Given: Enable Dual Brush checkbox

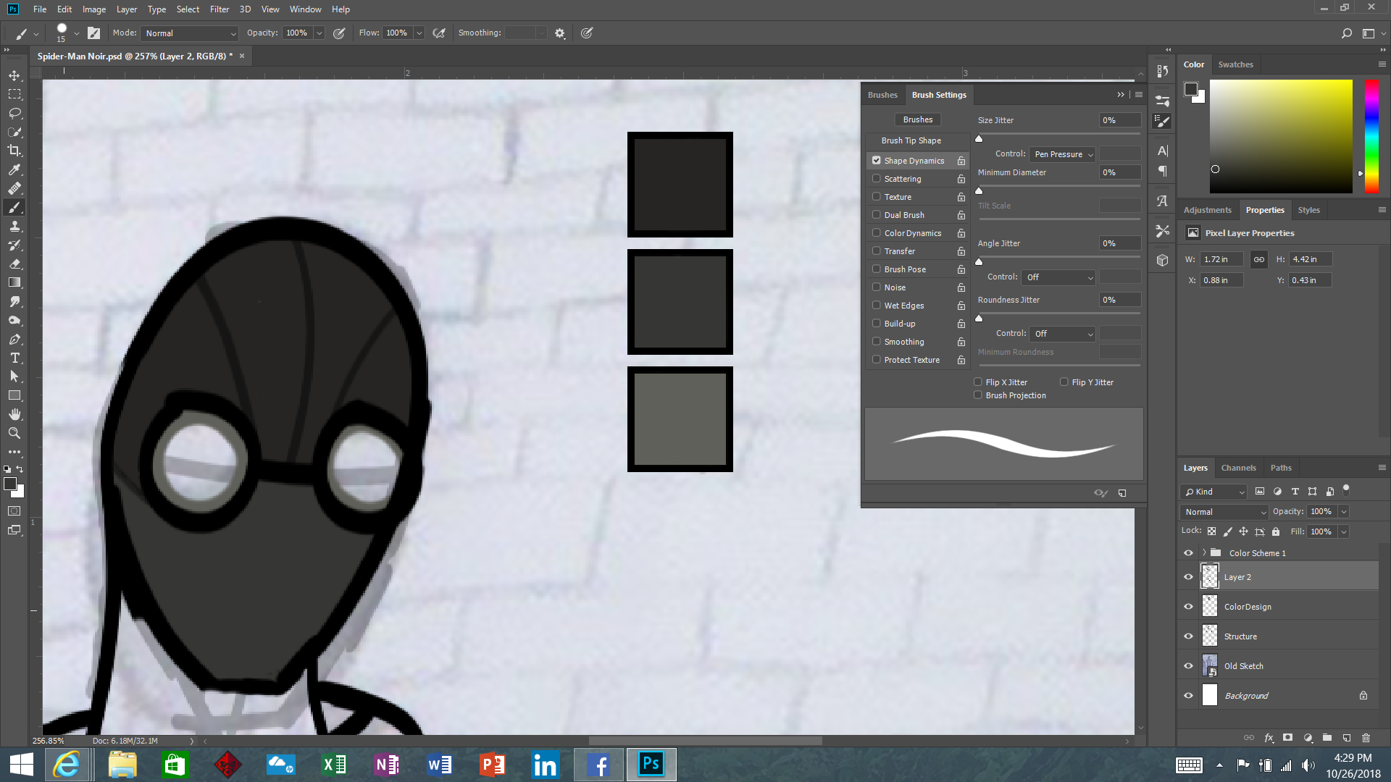Looking at the screenshot, I should (x=877, y=215).
